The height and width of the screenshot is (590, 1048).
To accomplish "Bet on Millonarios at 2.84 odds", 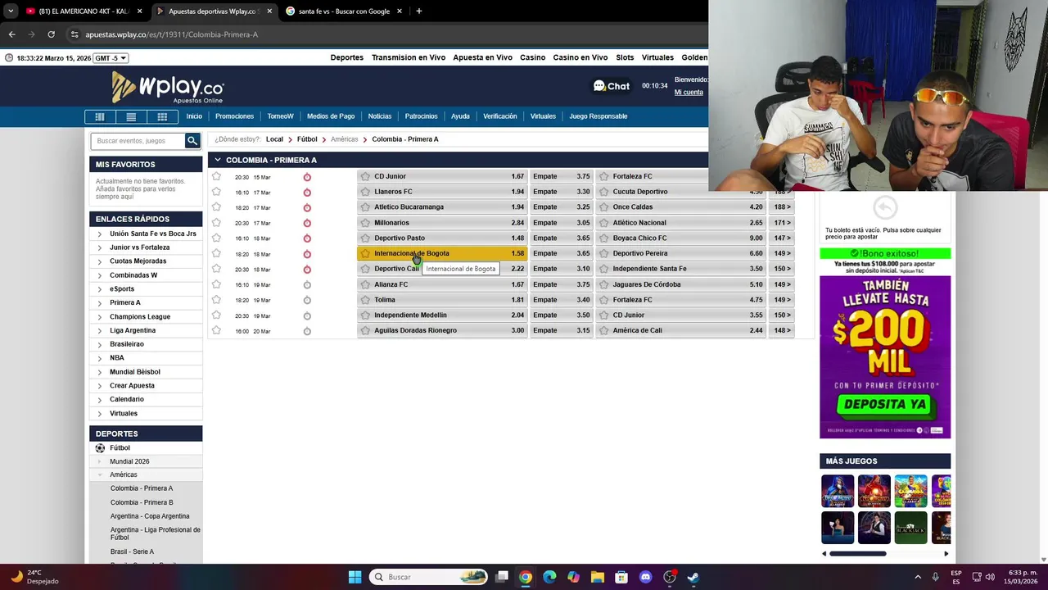I will click(x=442, y=223).
